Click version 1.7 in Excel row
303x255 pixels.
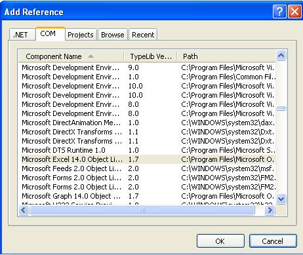[x=133, y=159]
